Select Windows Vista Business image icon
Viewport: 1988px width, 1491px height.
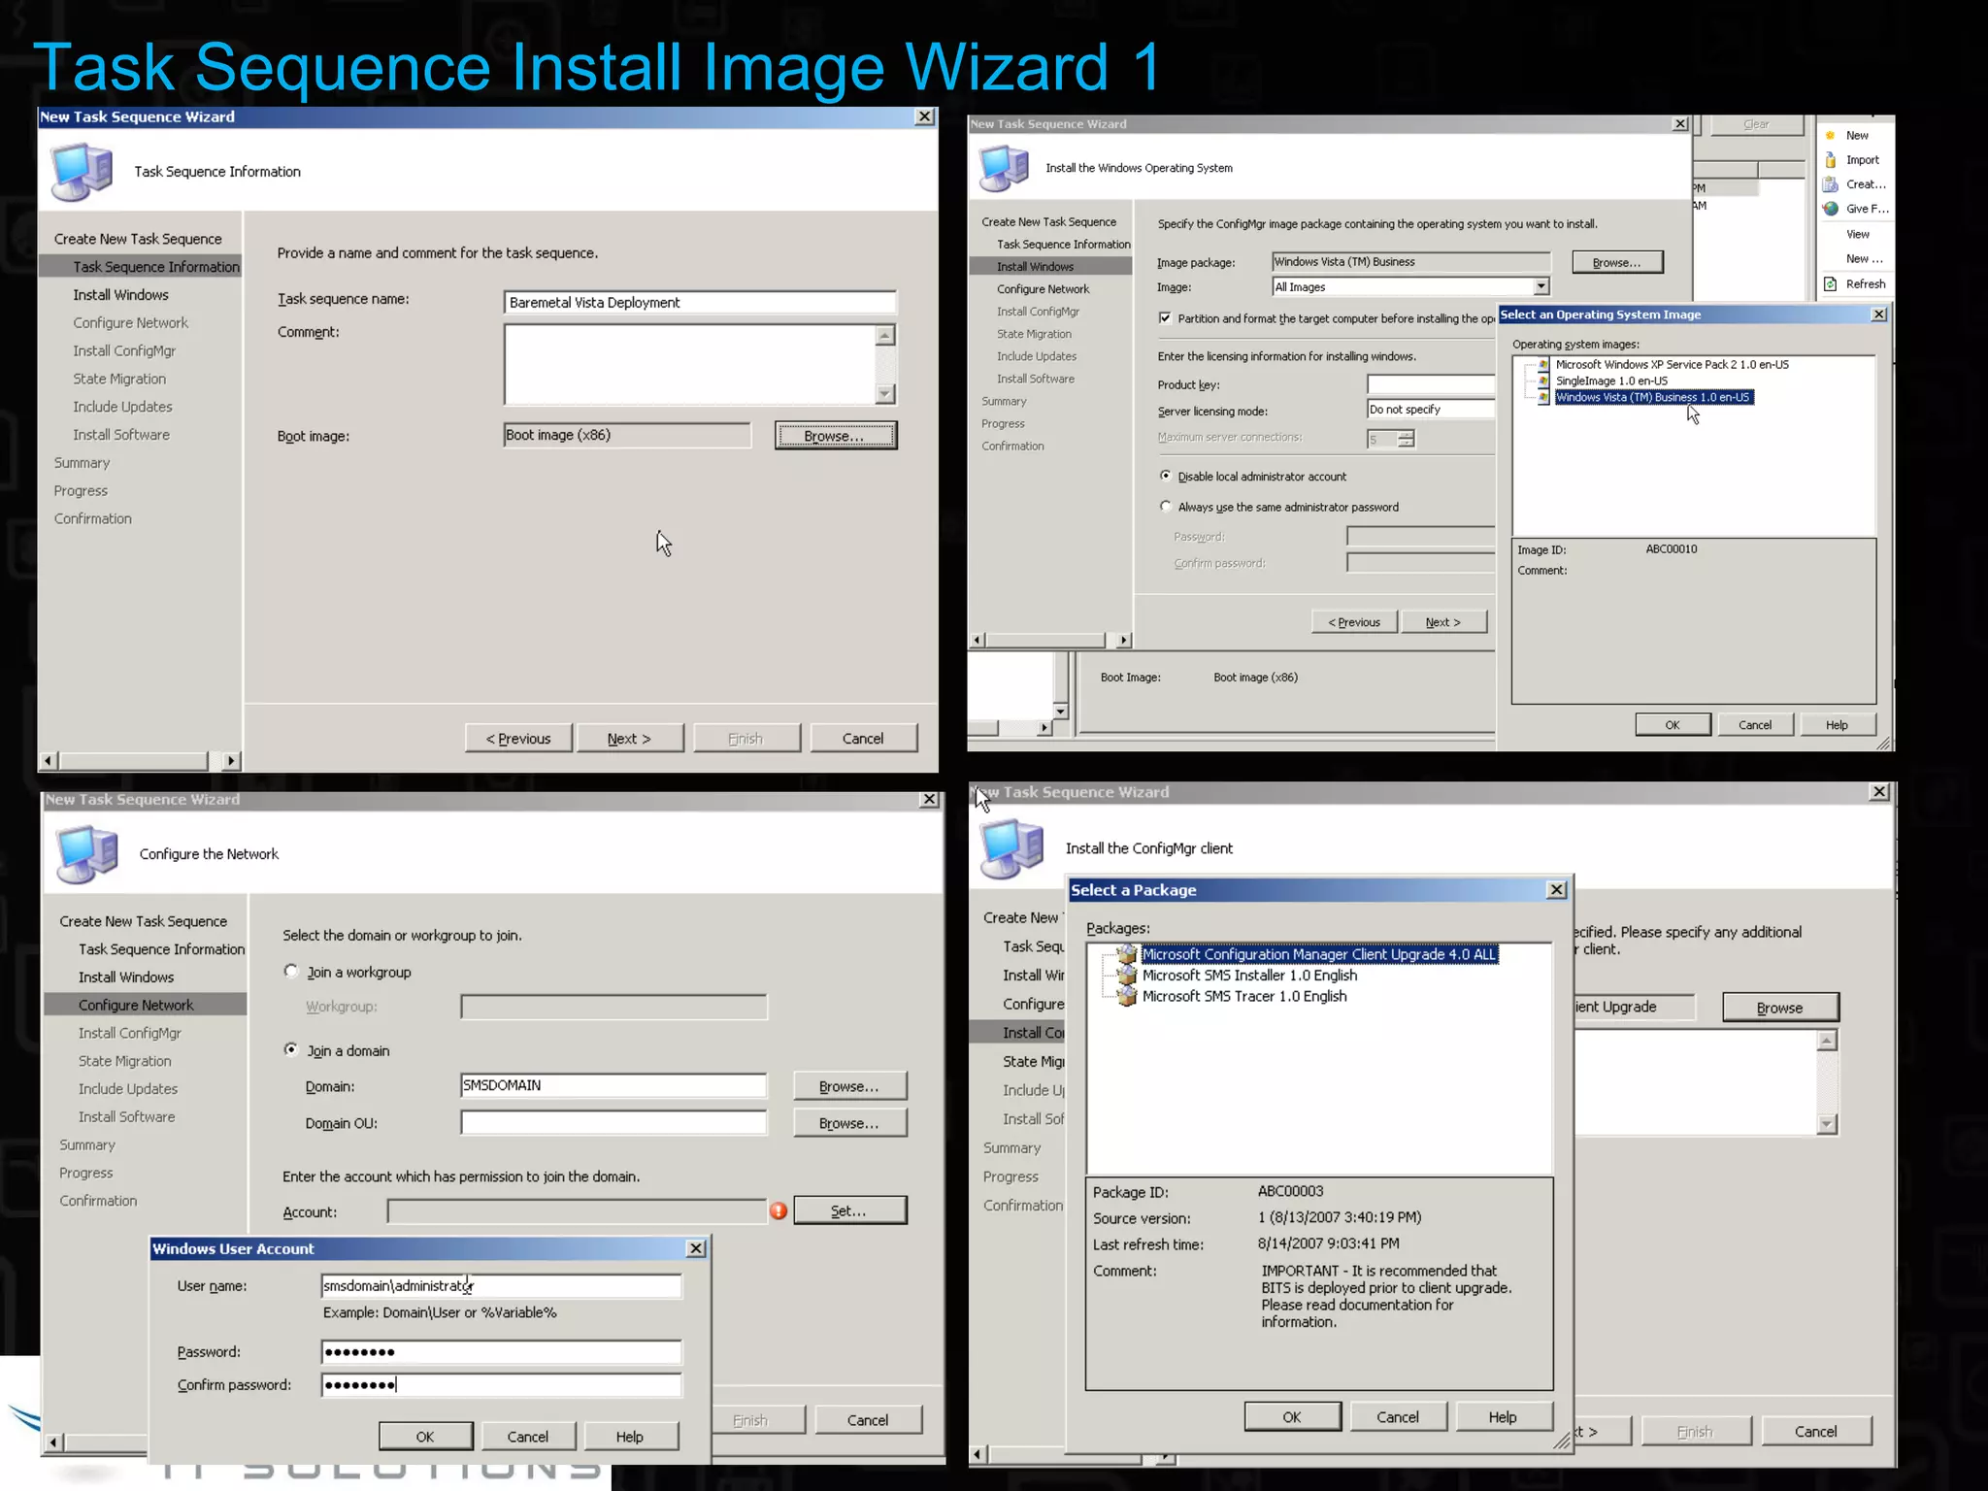point(1543,397)
